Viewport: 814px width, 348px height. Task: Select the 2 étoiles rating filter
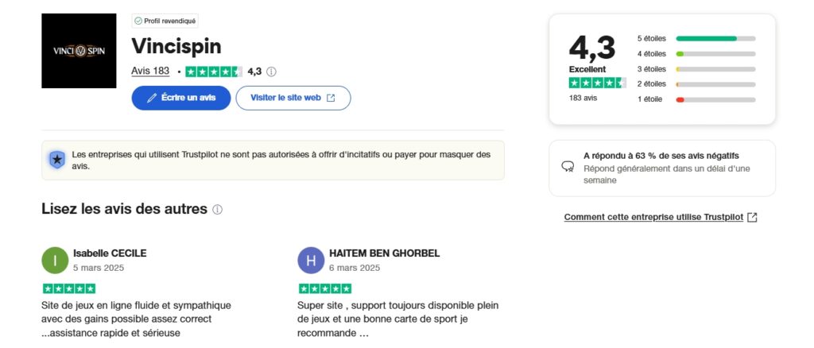[696, 84]
